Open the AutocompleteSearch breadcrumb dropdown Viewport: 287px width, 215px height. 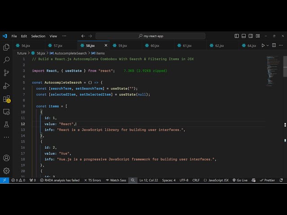pyautogui.click(x=68, y=53)
